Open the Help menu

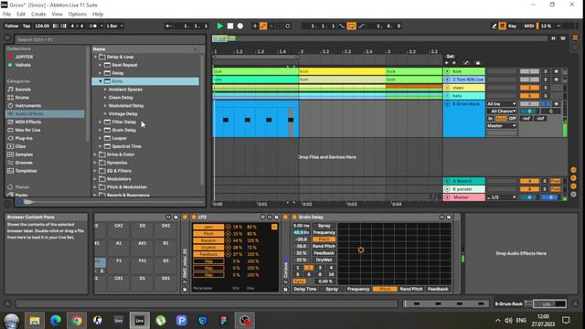(98, 14)
